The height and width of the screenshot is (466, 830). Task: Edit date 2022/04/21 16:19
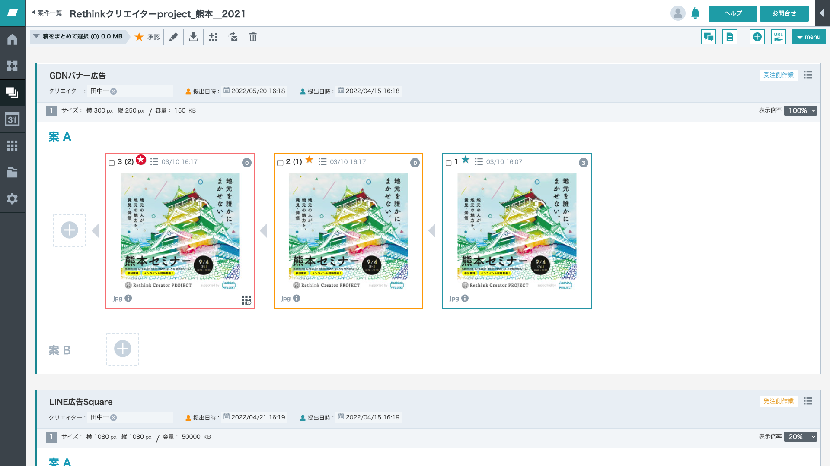tap(254, 417)
